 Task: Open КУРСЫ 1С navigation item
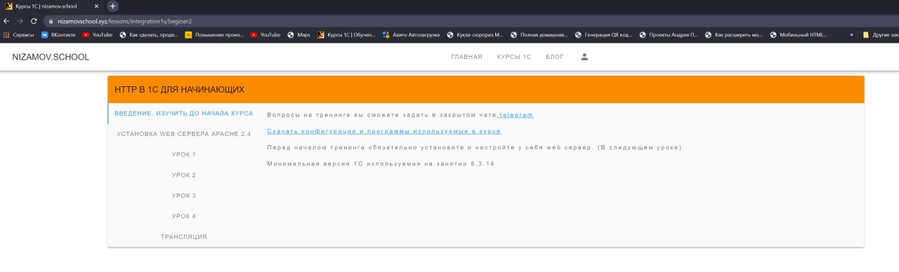pyautogui.click(x=514, y=57)
